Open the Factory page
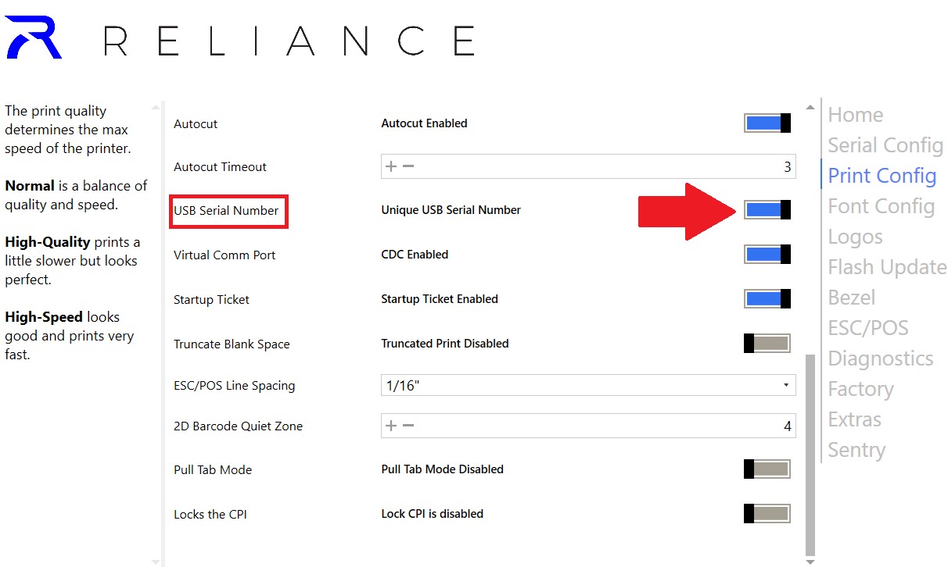Screen dimensions: 948x567 [860, 389]
